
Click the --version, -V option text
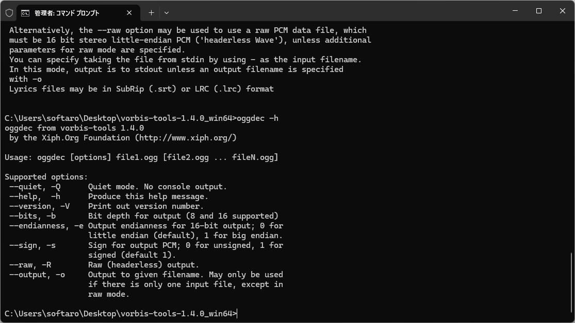click(39, 206)
